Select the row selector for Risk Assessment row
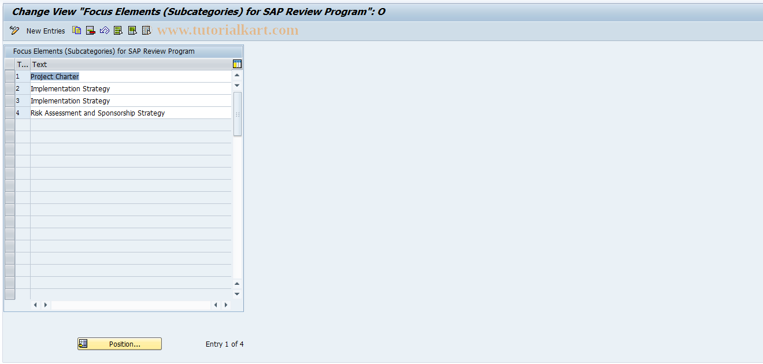 click(x=10, y=113)
